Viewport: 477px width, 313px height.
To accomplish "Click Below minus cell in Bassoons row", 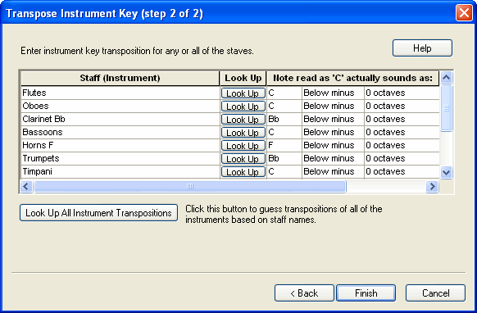I will coord(333,132).
